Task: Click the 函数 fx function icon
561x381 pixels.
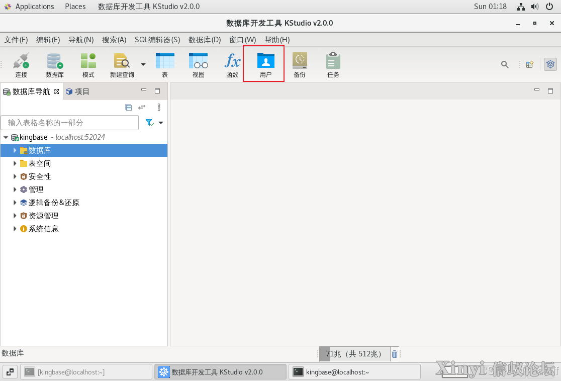Action: click(x=232, y=64)
